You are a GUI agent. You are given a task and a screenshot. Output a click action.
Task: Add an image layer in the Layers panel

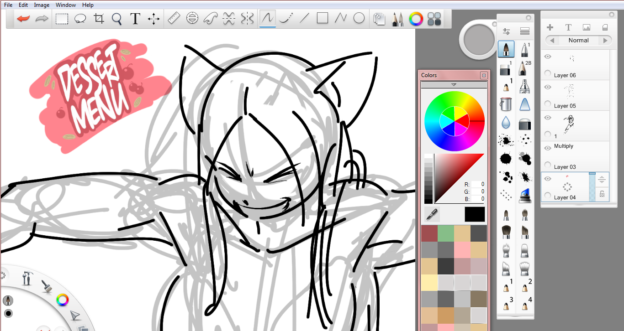tap(587, 27)
